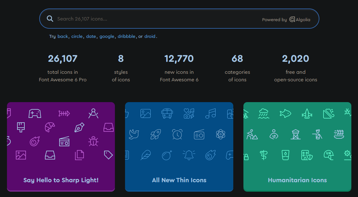Click the gamepad icon in purple card
The image size is (358, 197).
point(35,113)
